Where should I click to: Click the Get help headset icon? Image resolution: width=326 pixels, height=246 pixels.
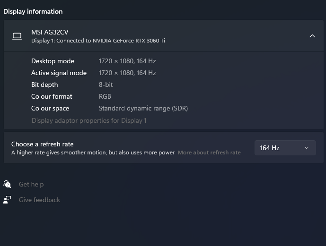[7, 184]
